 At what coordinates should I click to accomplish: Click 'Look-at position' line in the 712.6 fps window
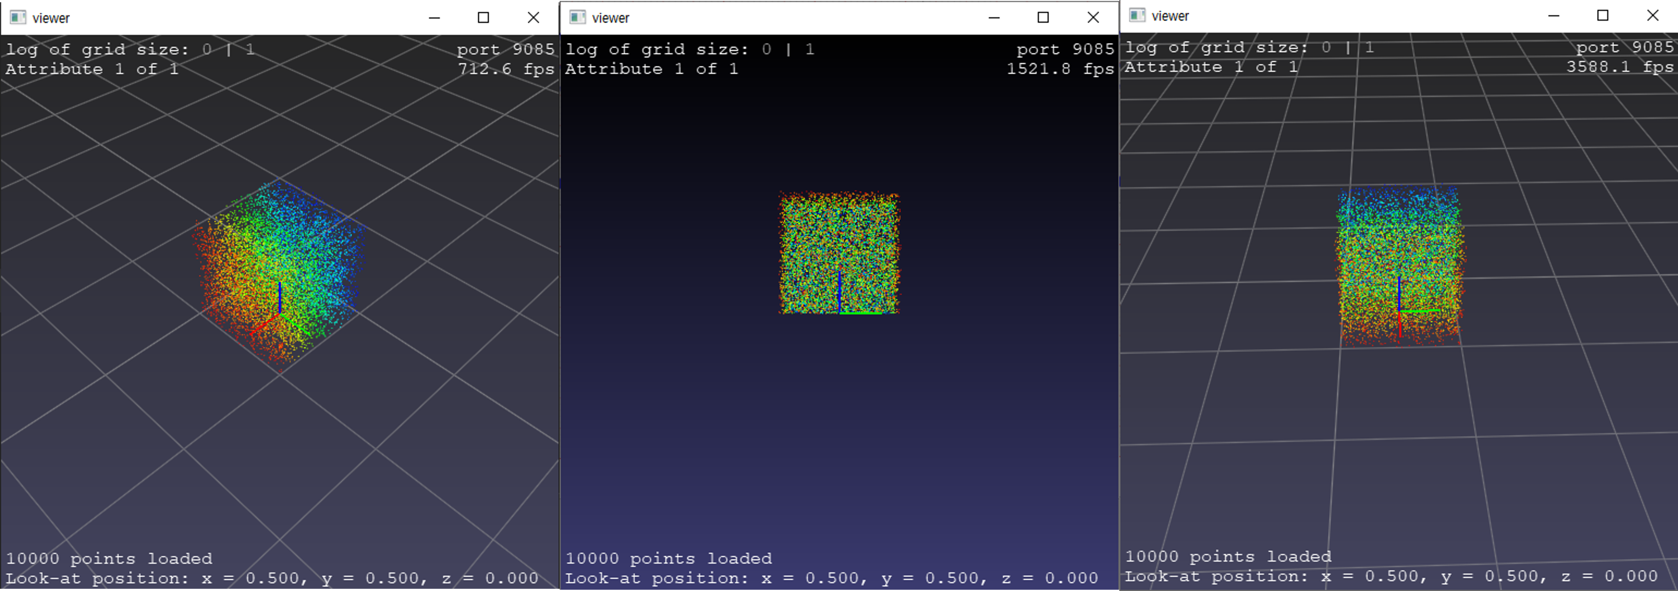click(272, 578)
